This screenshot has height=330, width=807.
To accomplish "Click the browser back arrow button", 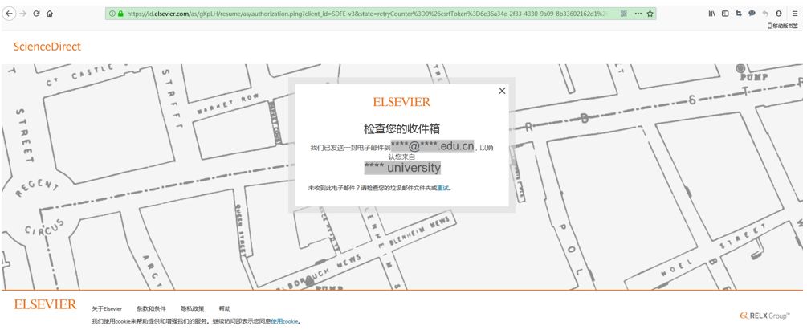I will (9, 14).
